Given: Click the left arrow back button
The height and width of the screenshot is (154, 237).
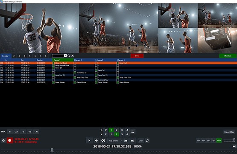Looking at the screenshot, I should click(x=96, y=141).
